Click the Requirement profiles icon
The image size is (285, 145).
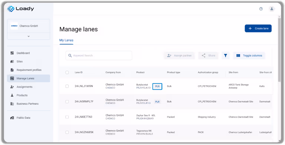click(x=12, y=70)
